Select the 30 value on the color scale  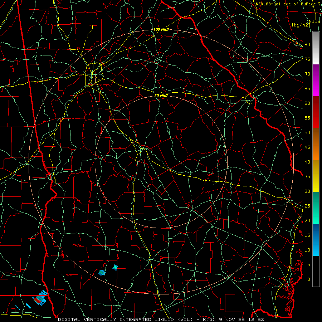pos(307,191)
